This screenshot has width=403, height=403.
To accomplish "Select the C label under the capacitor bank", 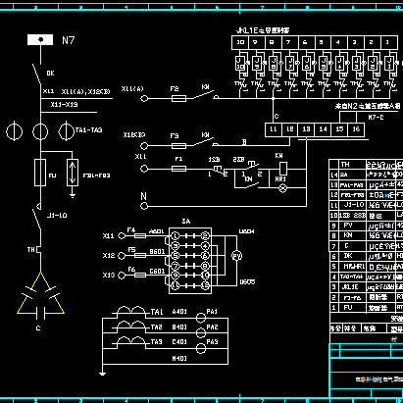I will 38,327.
